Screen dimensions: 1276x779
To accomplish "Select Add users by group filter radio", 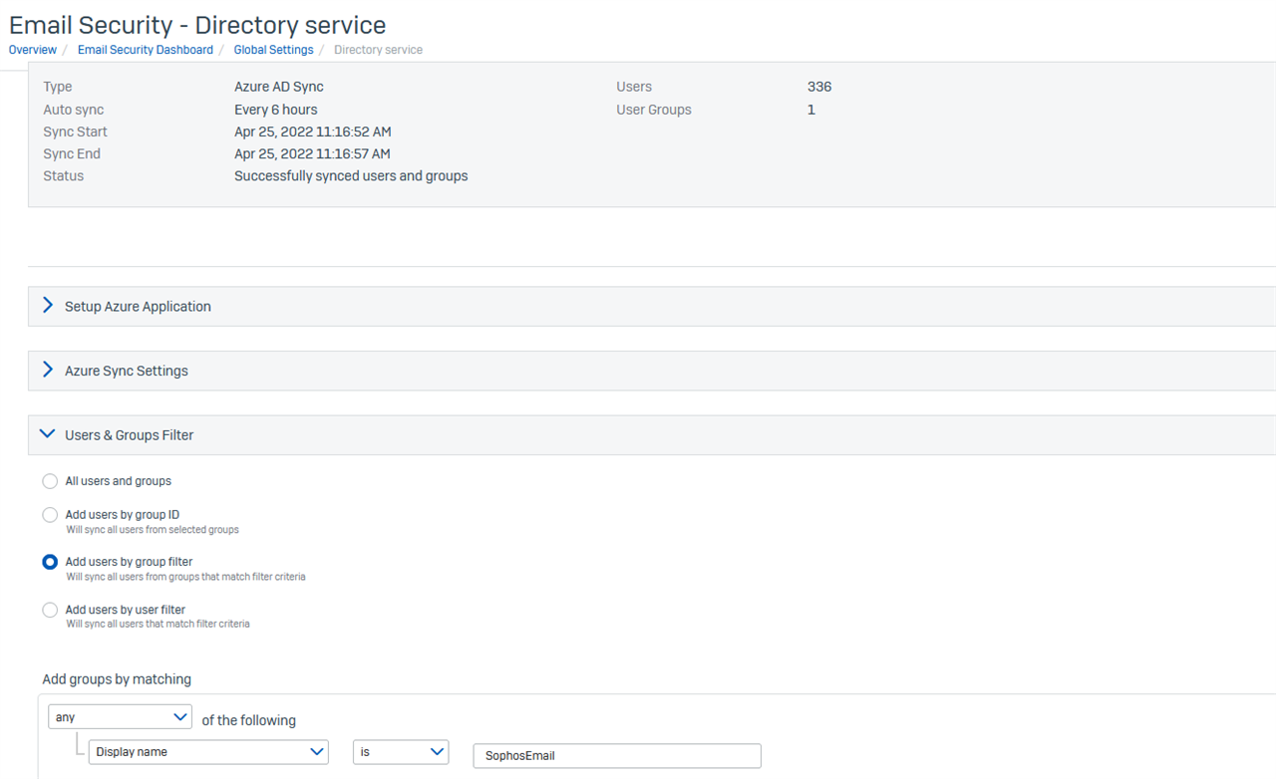I will coord(50,562).
